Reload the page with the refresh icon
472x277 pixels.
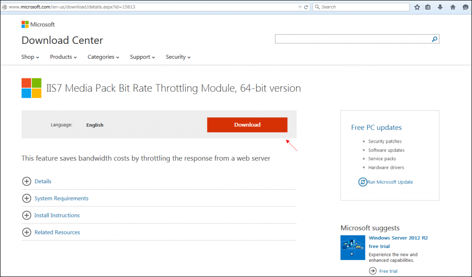tap(306, 7)
